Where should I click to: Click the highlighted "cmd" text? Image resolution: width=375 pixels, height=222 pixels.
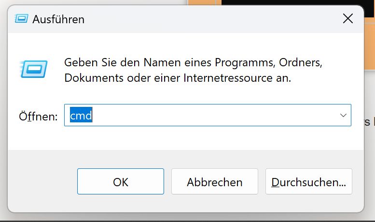pos(81,116)
